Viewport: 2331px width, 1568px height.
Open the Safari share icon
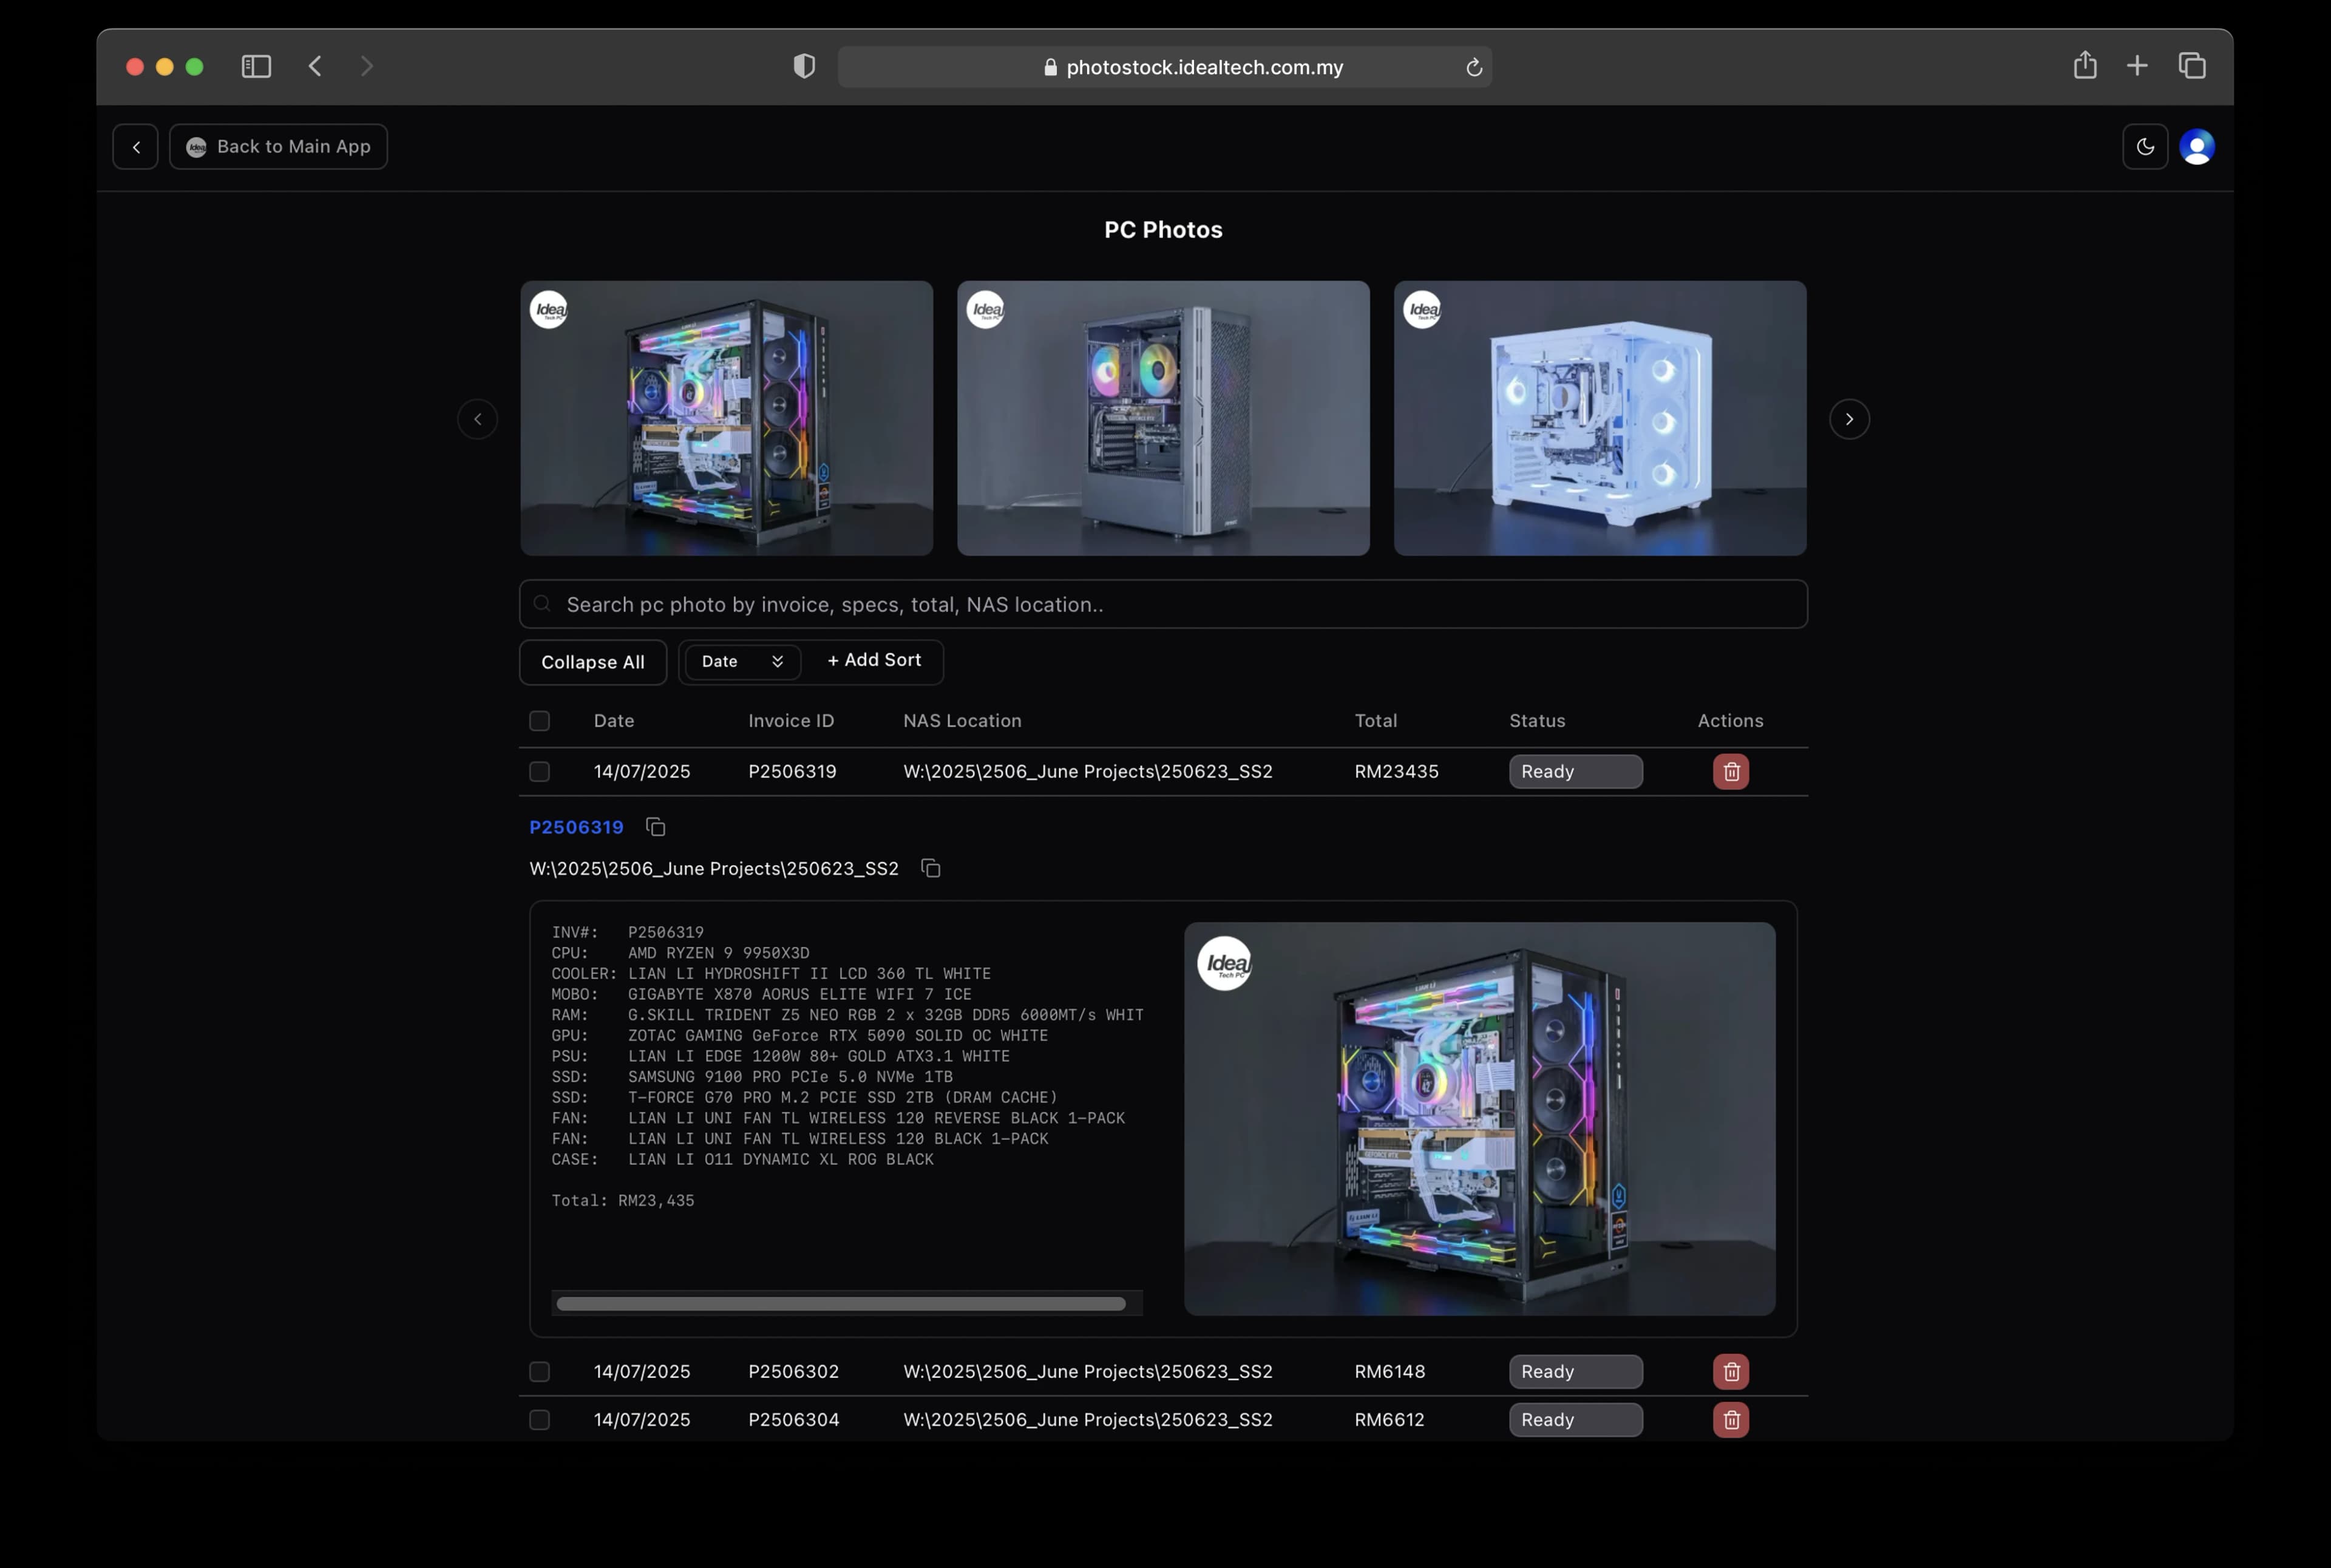[x=2085, y=65]
